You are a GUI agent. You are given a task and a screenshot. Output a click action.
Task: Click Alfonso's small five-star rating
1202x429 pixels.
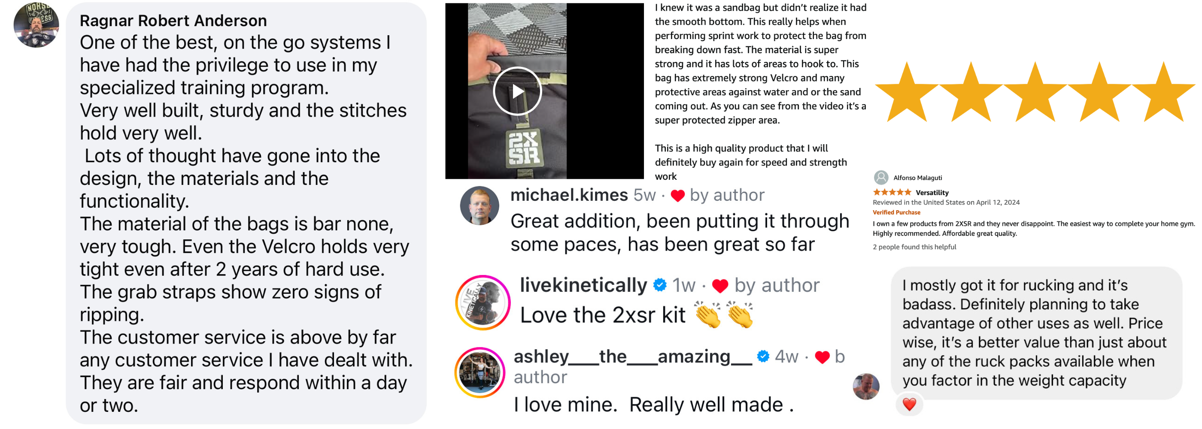(892, 192)
